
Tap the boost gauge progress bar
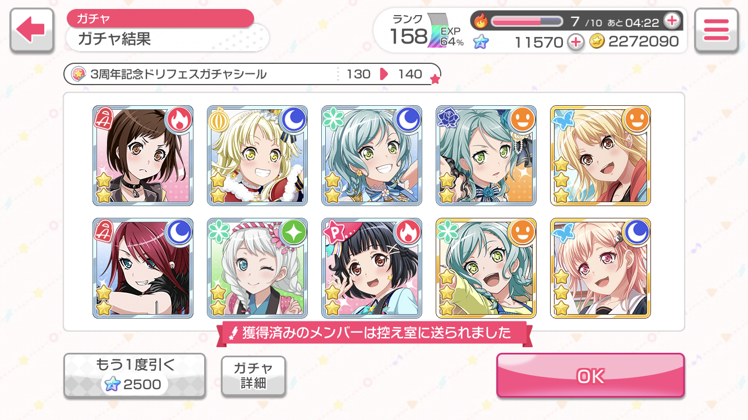527,21
